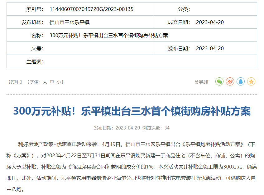Screen dimensions: 264x195
Task: Click the last paragraph line 主选购。
Action: click(15, 189)
